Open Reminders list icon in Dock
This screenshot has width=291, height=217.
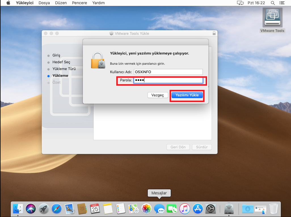point(121,209)
